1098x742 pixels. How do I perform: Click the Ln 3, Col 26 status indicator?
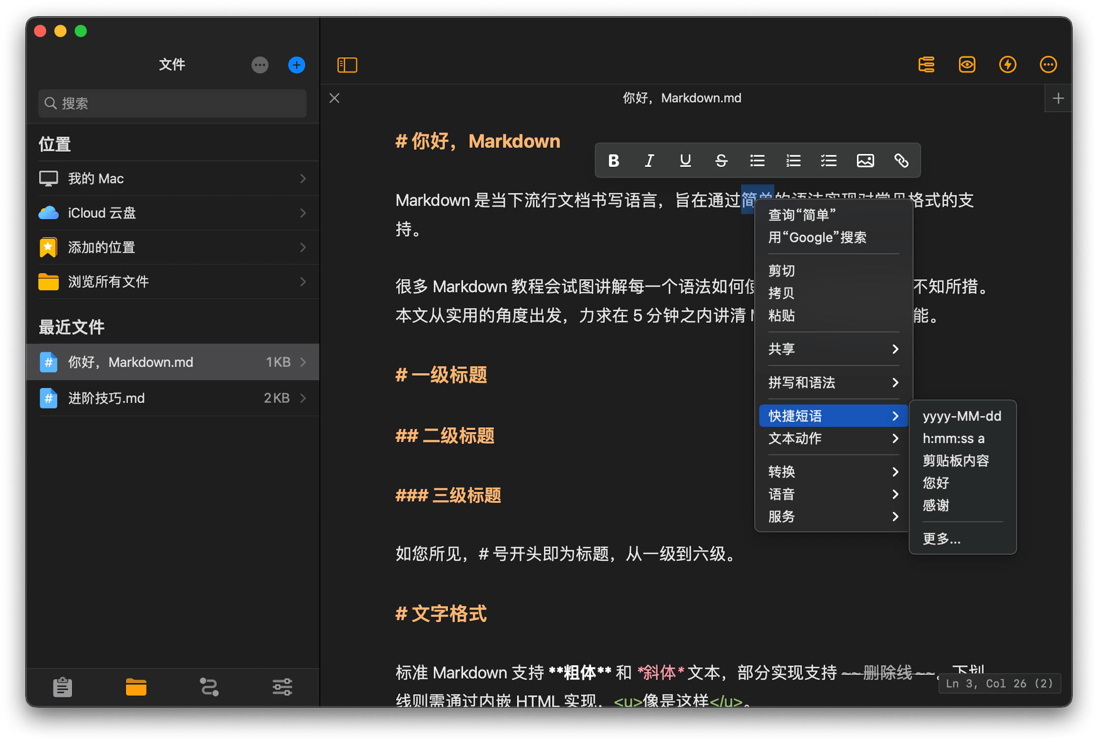pyautogui.click(x=999, y=684)
